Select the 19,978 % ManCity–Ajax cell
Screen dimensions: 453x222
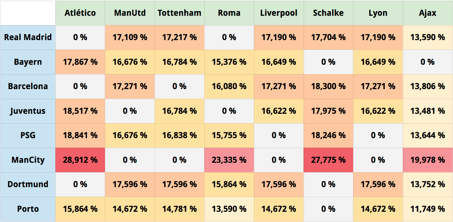[x=427, y=160]
